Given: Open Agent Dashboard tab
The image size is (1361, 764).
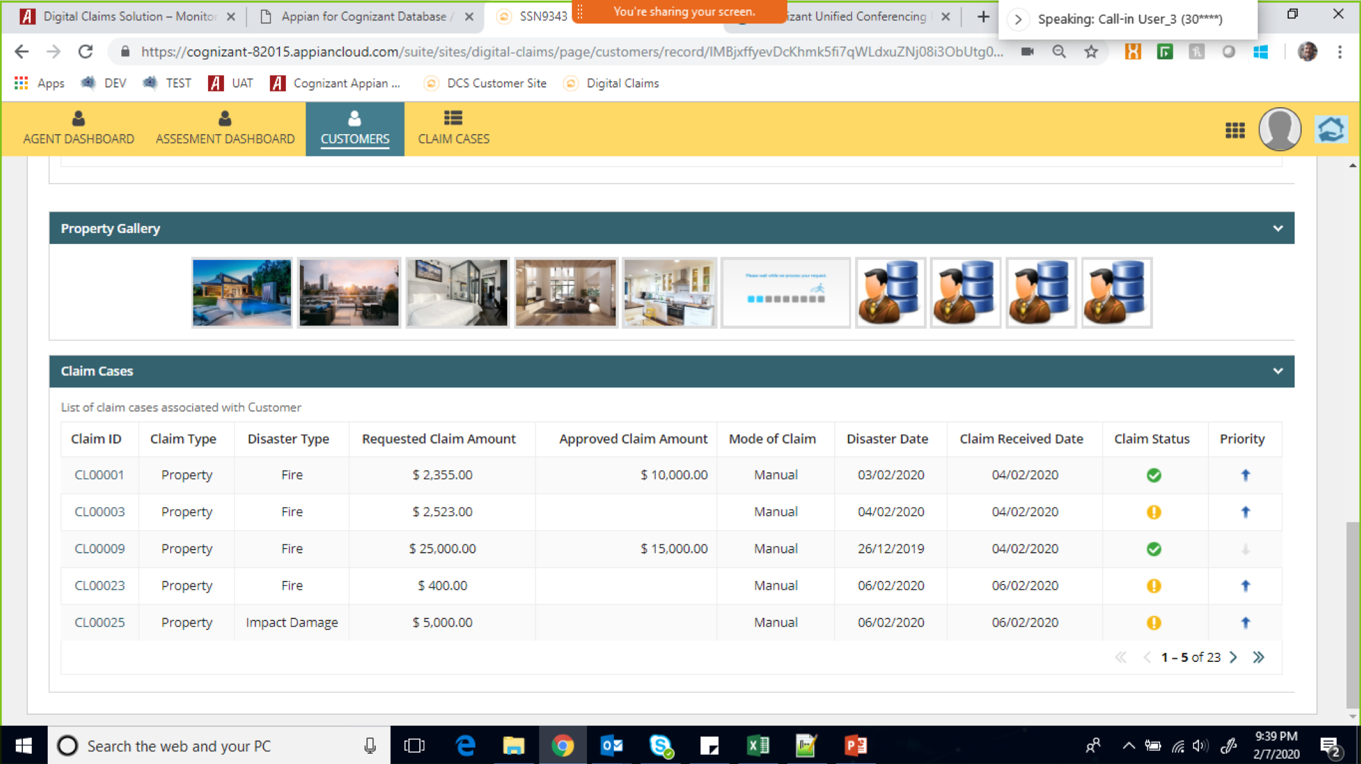Looking at the screenshot, I should [x=78, y=128].
